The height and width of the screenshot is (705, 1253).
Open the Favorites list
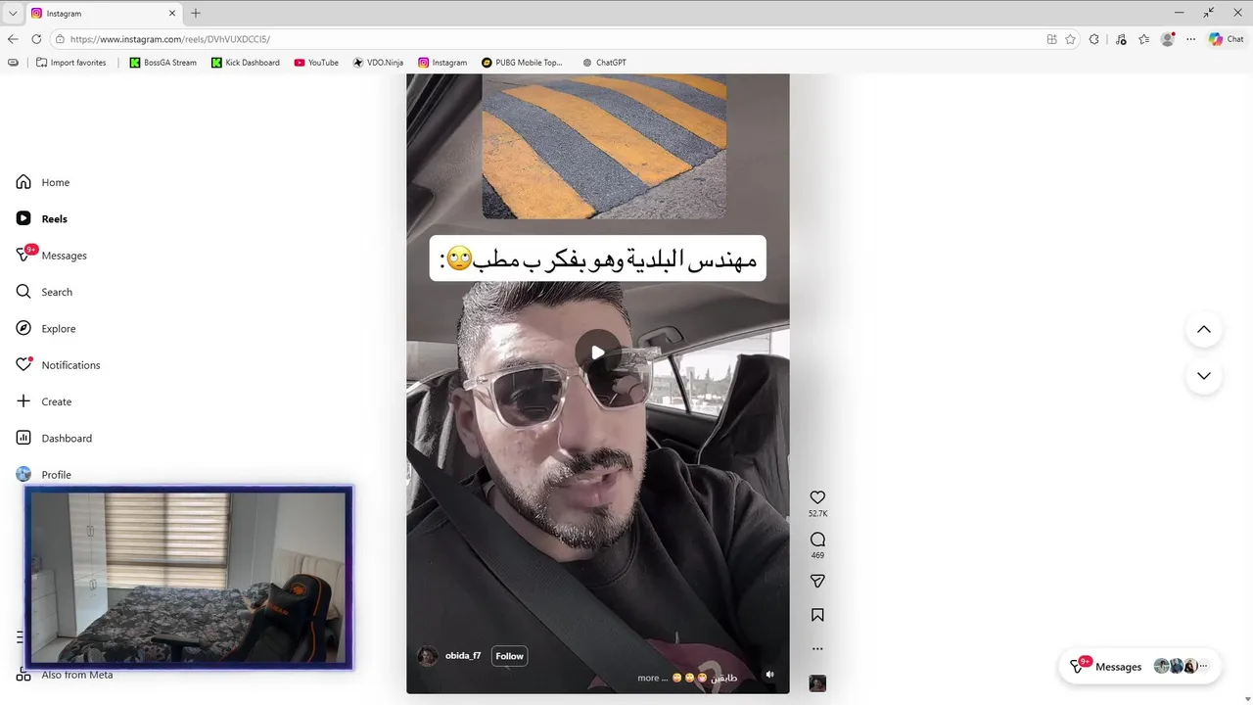[1143, 39]
